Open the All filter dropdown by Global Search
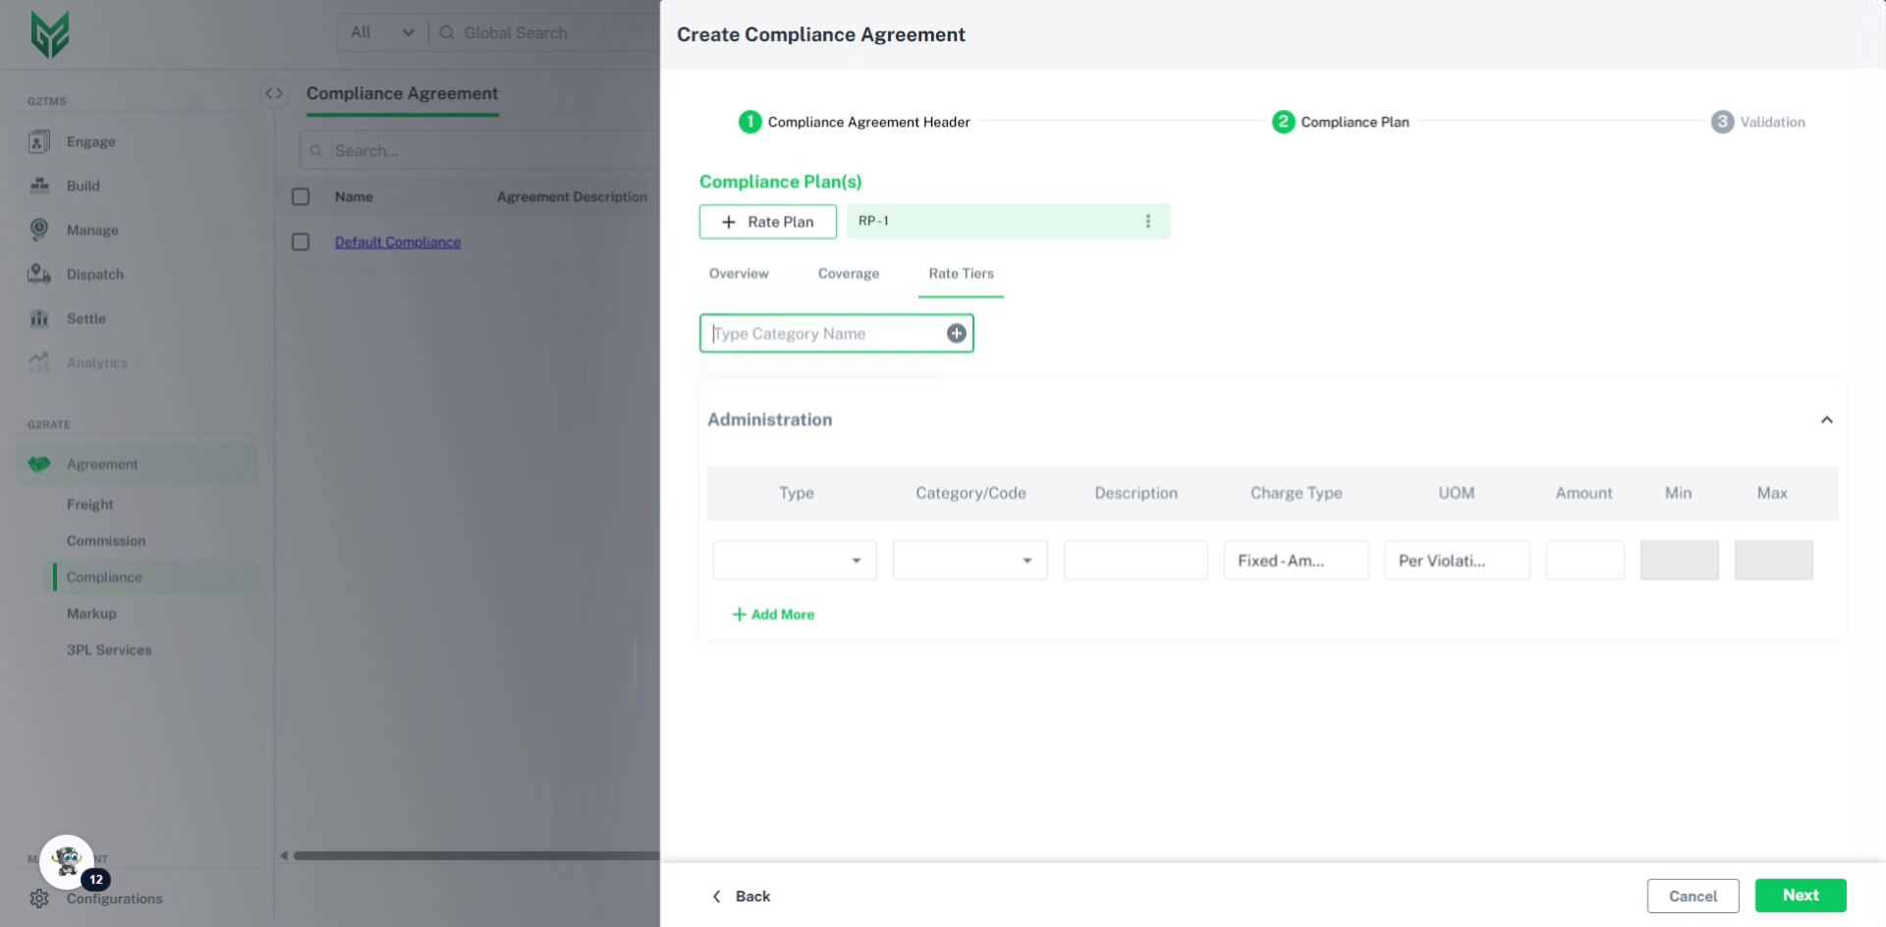The image size is (1886, 927). point(382,32)
